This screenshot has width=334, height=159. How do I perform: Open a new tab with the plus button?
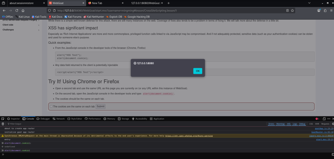click(169, 3)
